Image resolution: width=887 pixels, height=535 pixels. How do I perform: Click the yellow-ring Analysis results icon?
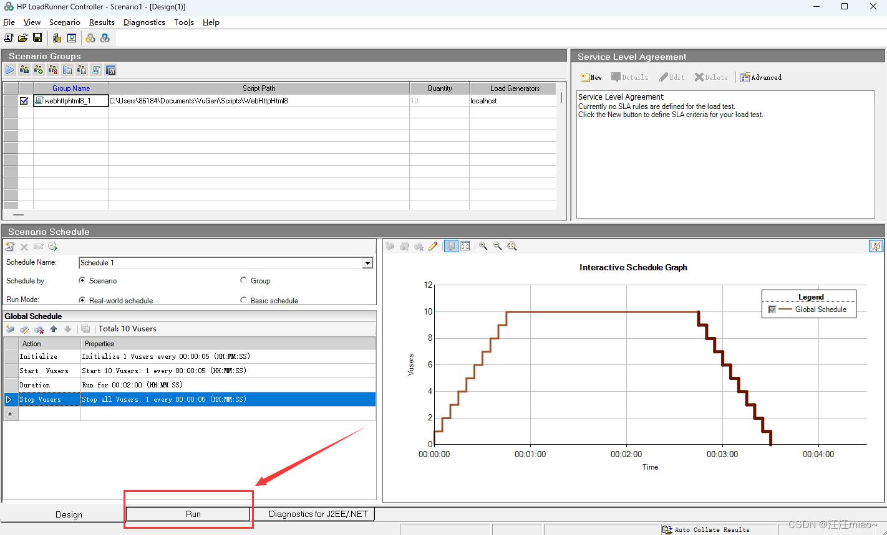(x=90, y=38)
